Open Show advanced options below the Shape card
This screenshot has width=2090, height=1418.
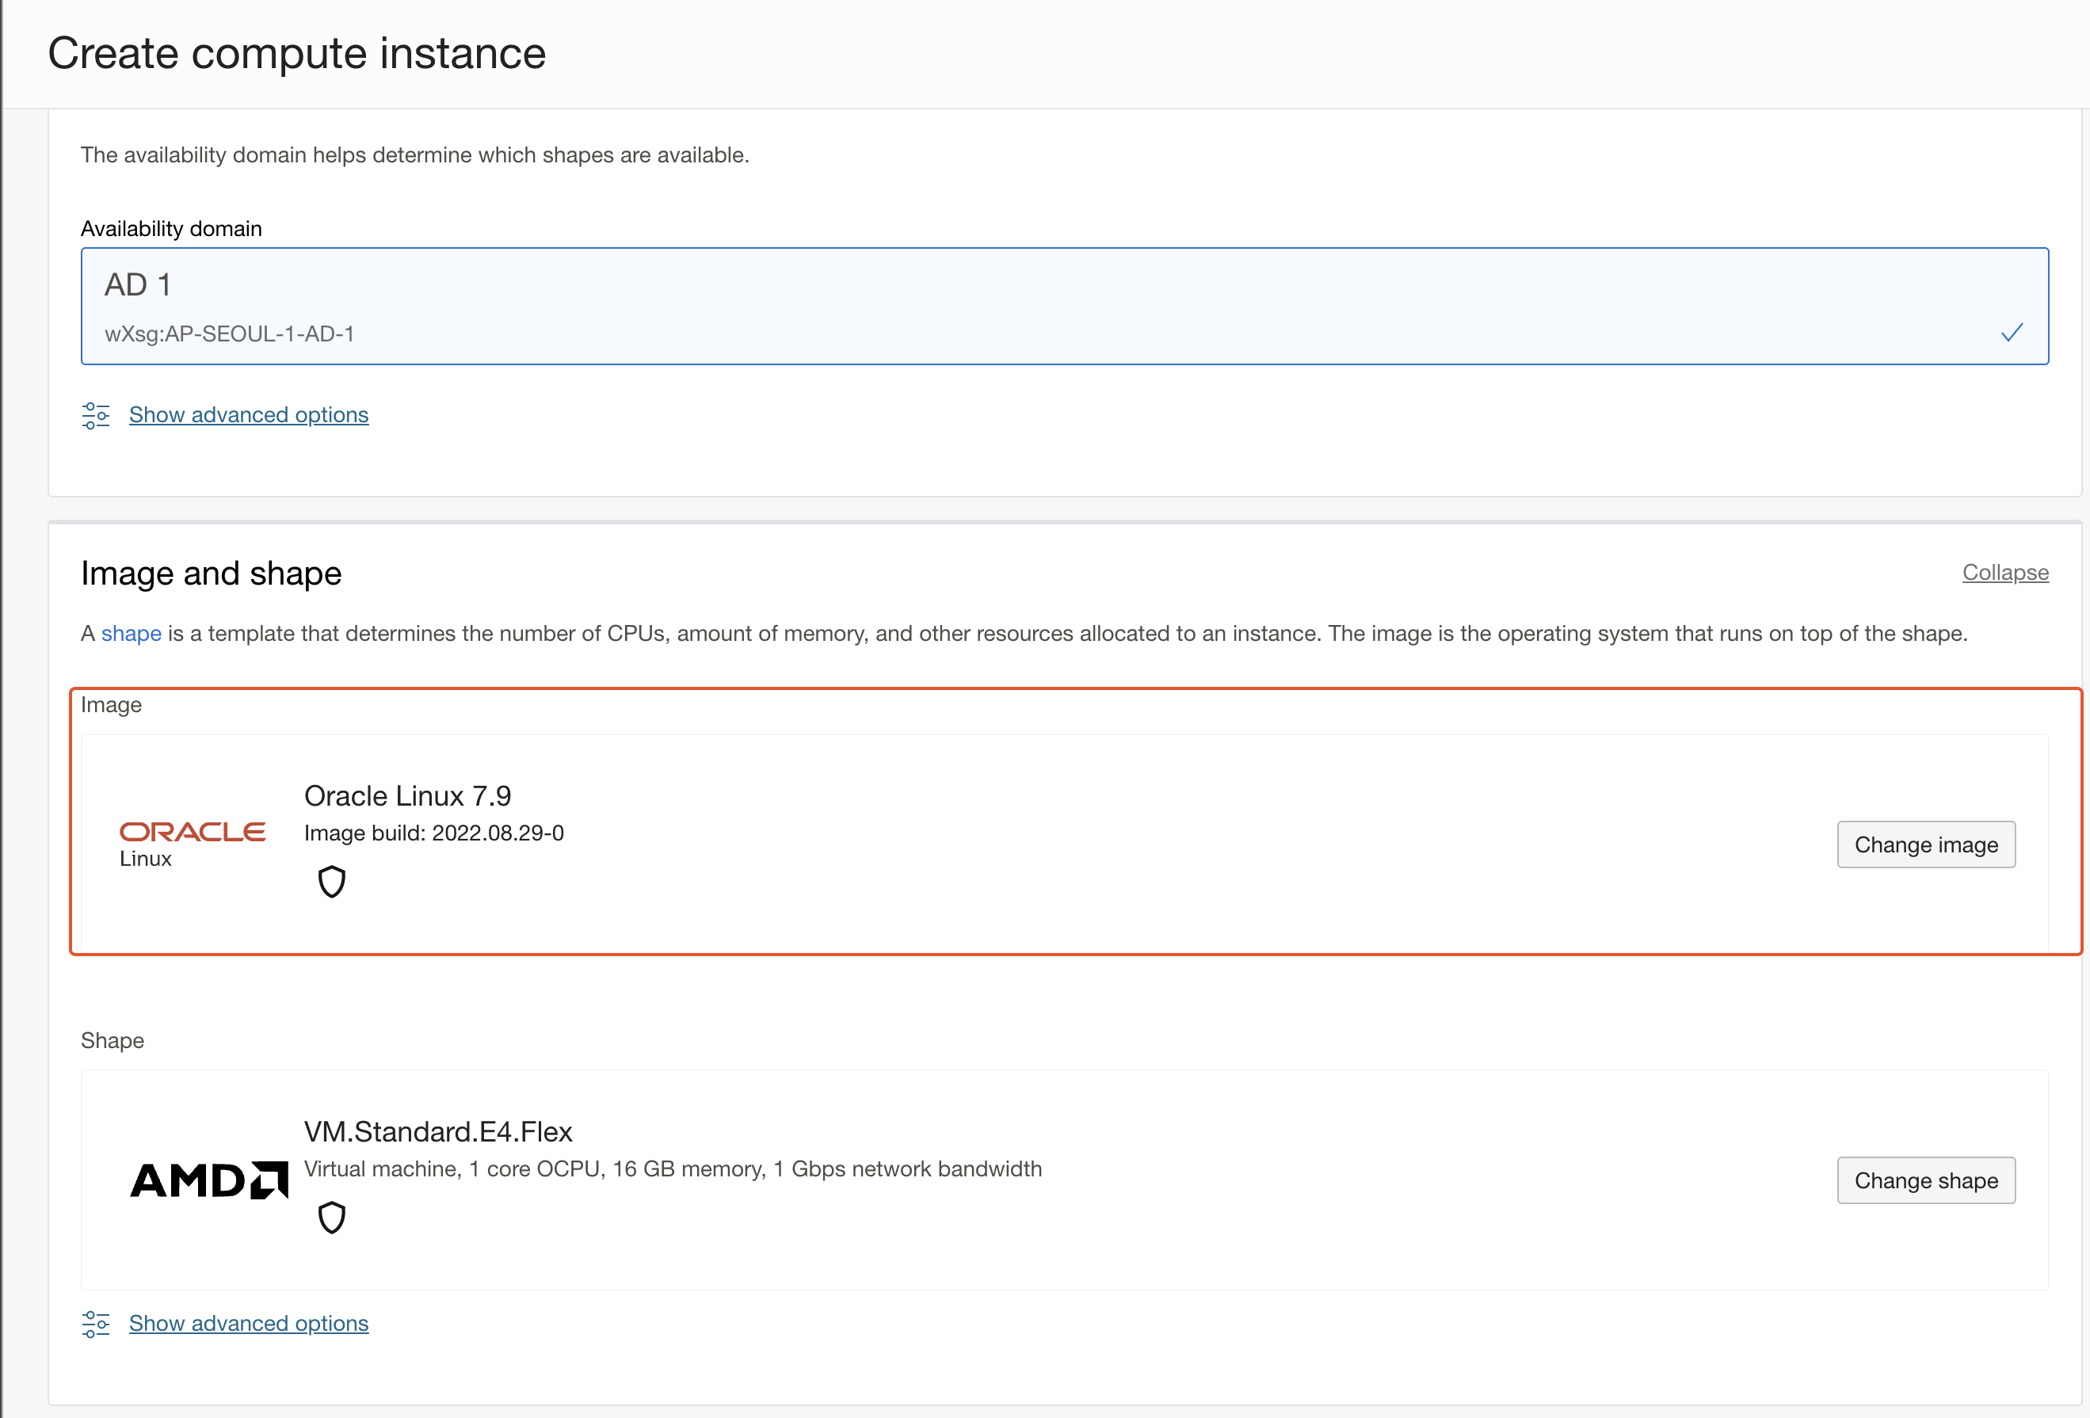pos(248,1324)
